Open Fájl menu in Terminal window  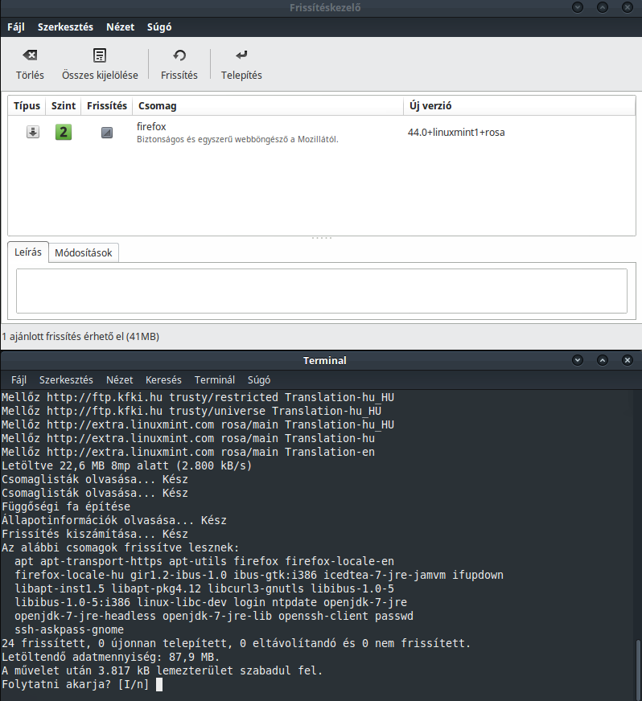pos(19,380)
